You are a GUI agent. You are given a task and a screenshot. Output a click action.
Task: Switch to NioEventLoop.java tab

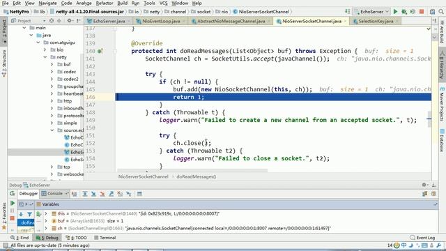(x=161, y=21)
